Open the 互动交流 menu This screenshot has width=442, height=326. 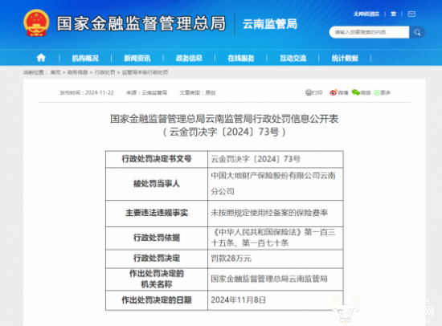pyautogui.click(x=293, y=58)
